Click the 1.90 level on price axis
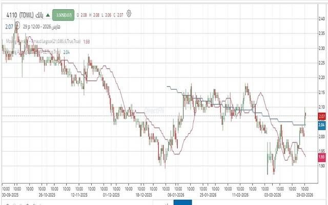This screenshot has height=205, width=328. 321,166
